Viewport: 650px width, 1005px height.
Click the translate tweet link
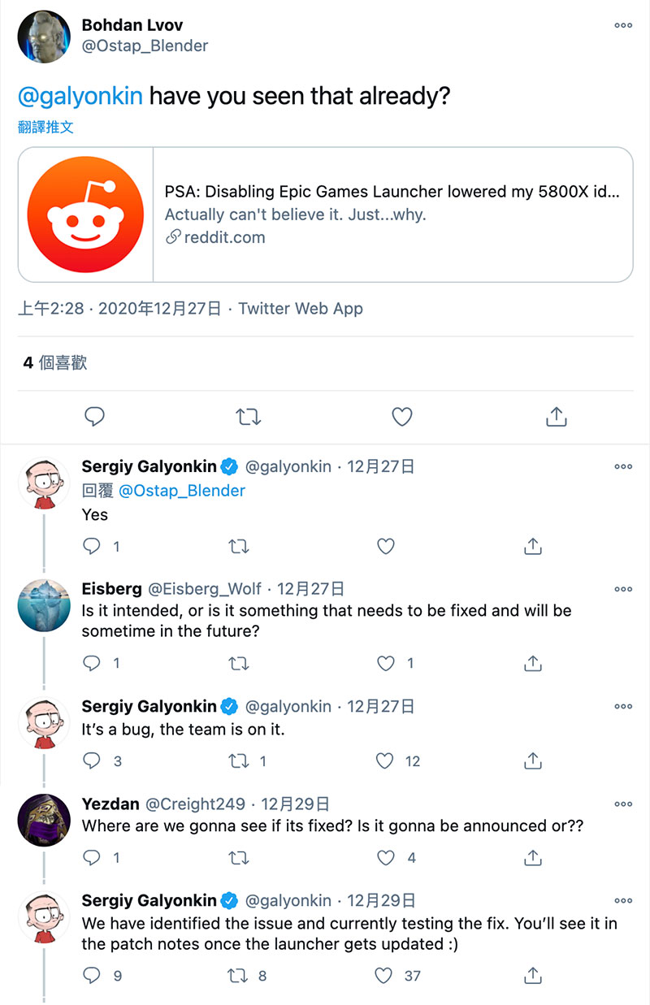[x=45, y=128]
